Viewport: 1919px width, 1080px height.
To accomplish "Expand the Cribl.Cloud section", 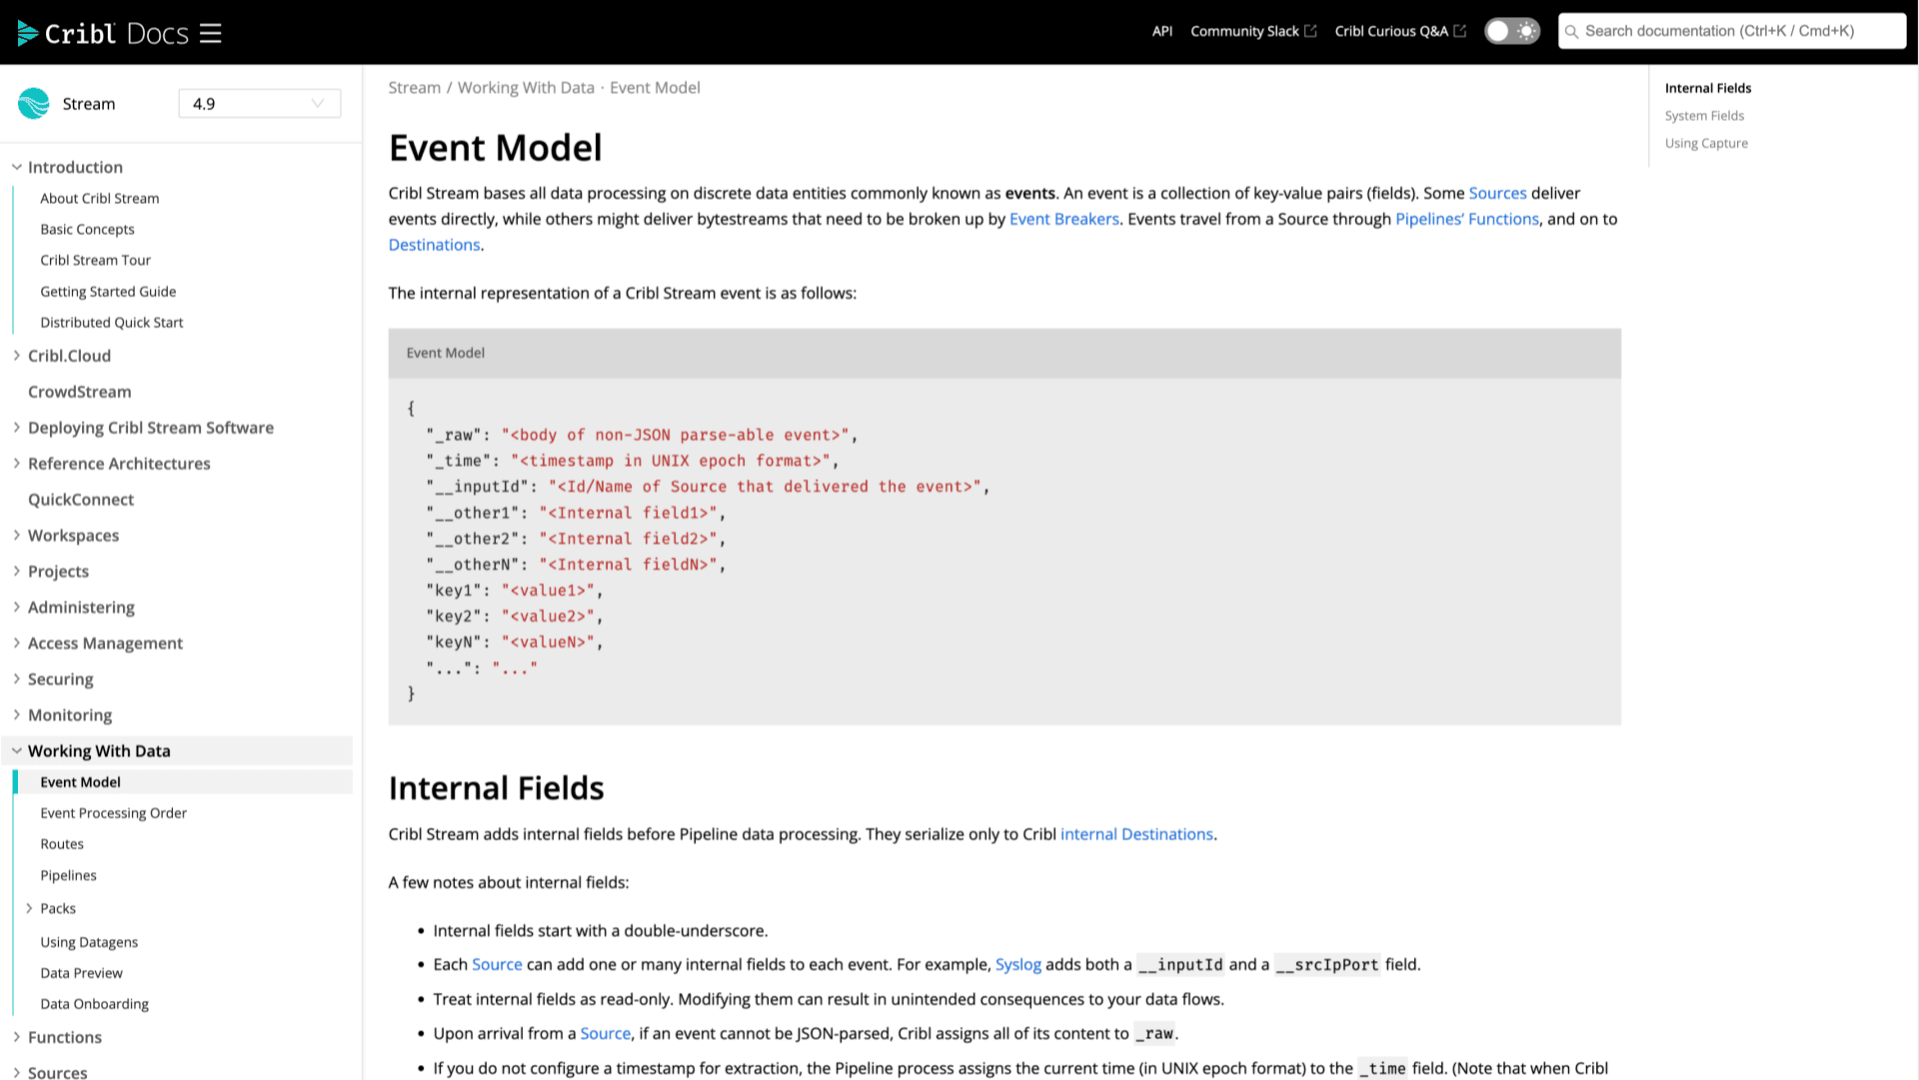I will [x=17, y=356].
